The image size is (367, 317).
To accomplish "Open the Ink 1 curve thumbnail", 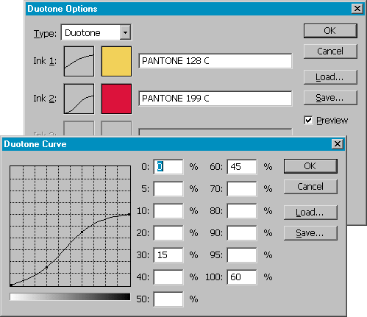I will tap(79, 61).
